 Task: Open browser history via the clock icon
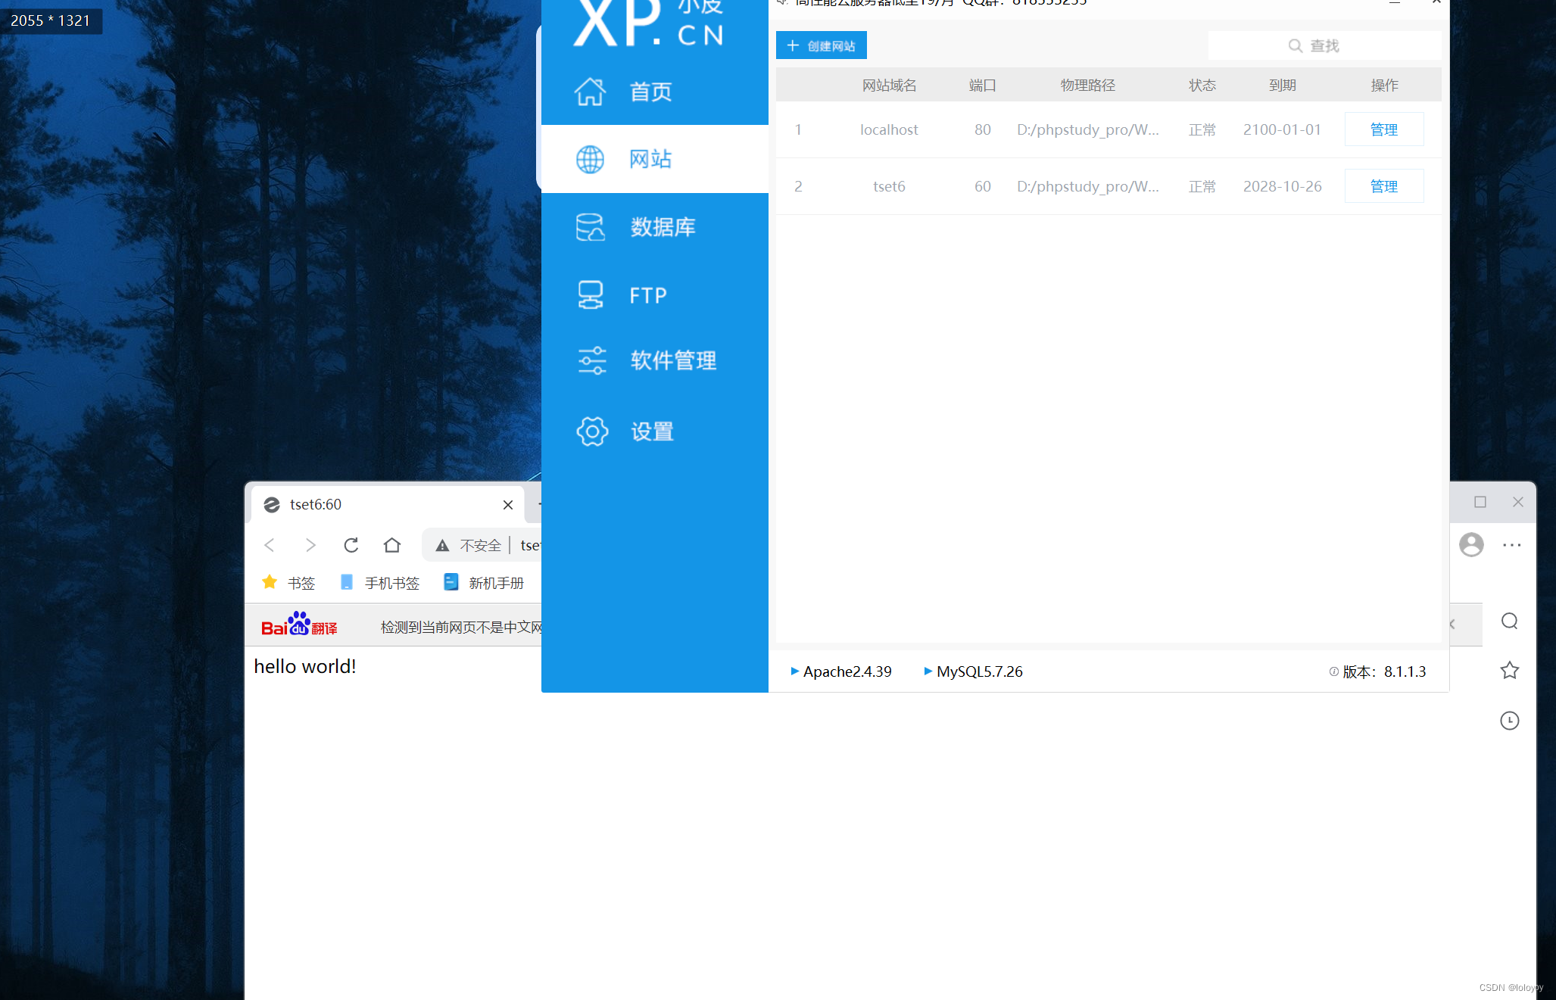pos(1509,720)
